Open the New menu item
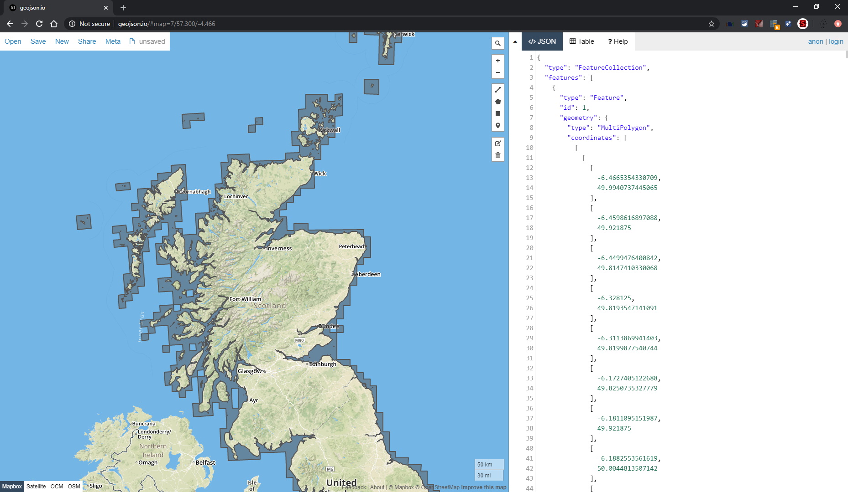Viewport: 848px width, 492px height. coord(62,41)
